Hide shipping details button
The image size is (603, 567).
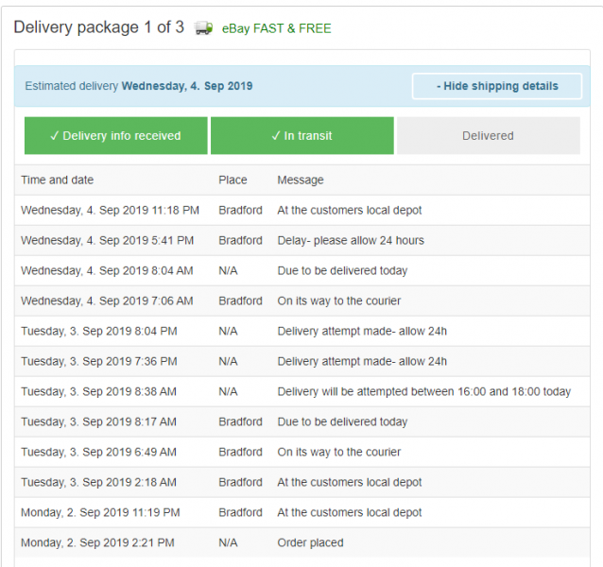pyautogui.click(x=496, y=86)
